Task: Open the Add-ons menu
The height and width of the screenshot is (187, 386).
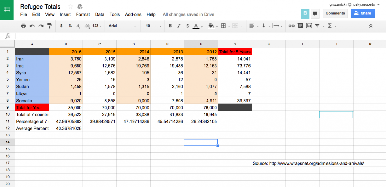Action: 133,15
